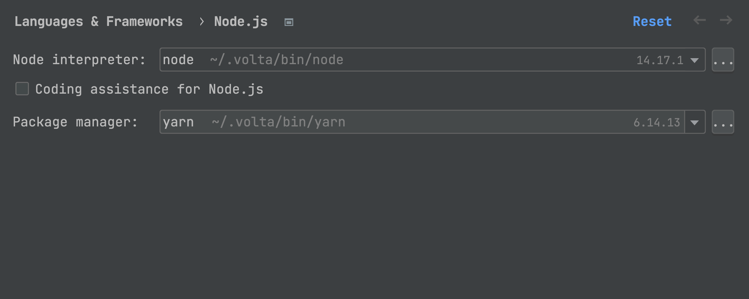Screen dimensions: 749x299
Task: Click the breadcrumb chevron separator
Action: tap(201, 22)
